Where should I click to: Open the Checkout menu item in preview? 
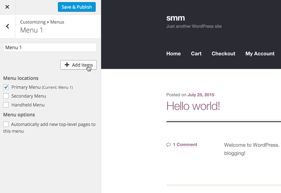click(223, 54)
